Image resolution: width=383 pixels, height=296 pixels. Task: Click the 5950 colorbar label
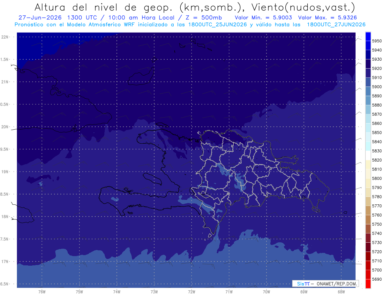[x=377, y=41]
